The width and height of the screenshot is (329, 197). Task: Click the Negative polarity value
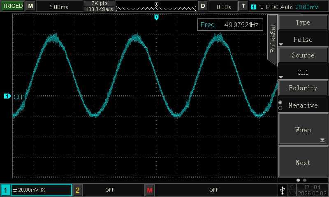[303, 105]
